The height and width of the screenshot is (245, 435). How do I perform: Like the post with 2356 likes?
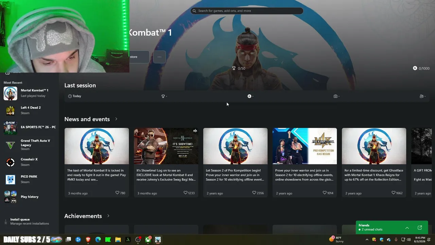[254, 193]
